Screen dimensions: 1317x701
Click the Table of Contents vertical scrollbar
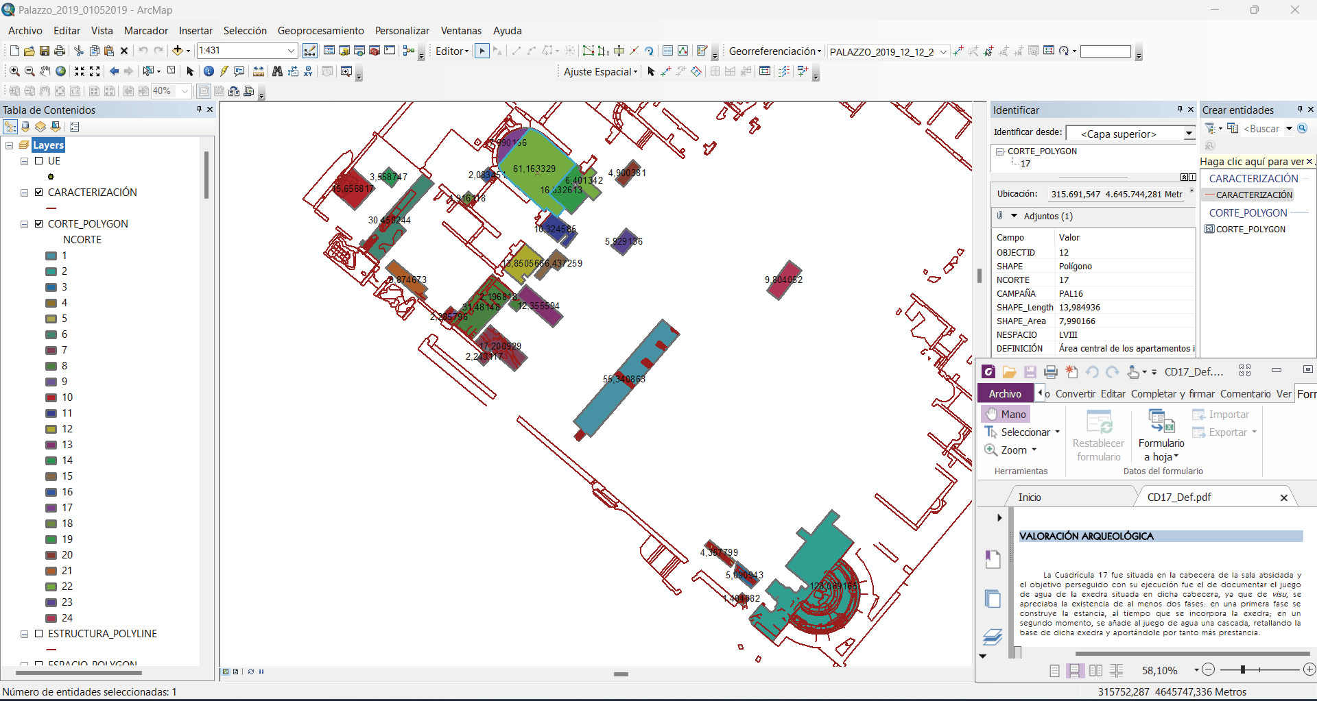(206, 175)
